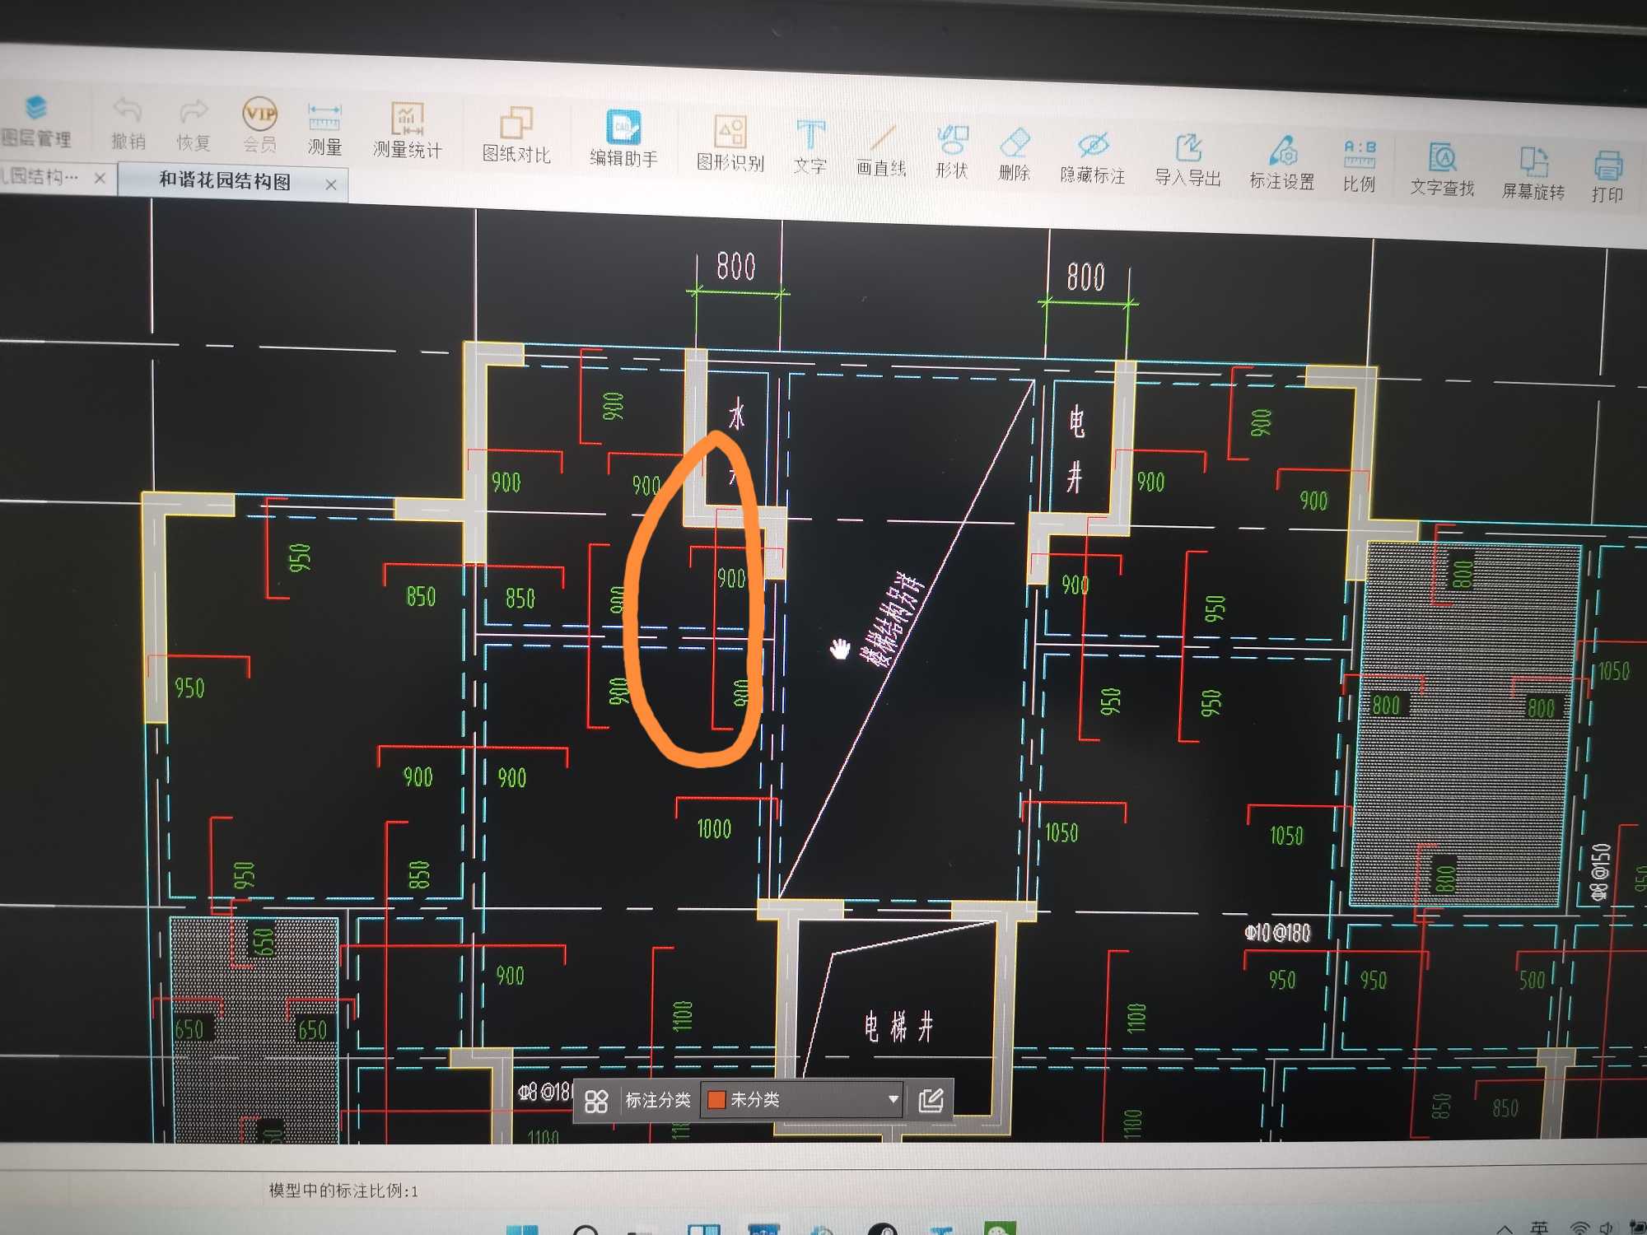1647x1235 pixels.
Task: Click the edit icon next to category dropdown
Action: (x=930, y=1100)
